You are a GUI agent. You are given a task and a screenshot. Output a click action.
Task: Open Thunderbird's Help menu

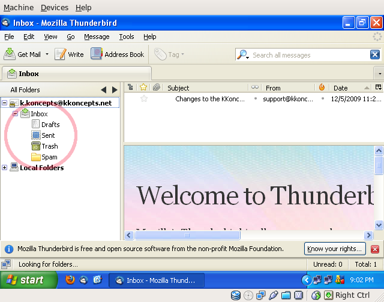149,37
